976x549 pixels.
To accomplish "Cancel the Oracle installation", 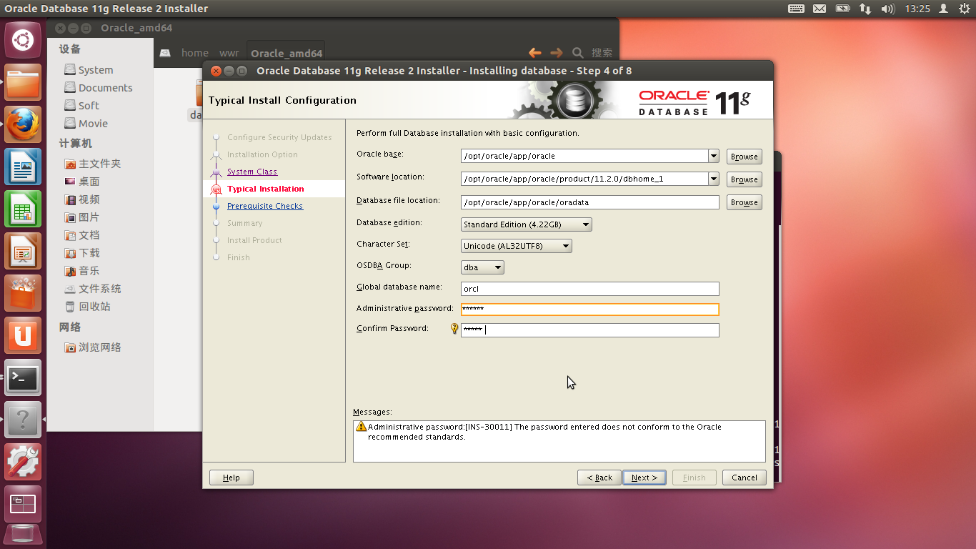I will pos(745,478).
